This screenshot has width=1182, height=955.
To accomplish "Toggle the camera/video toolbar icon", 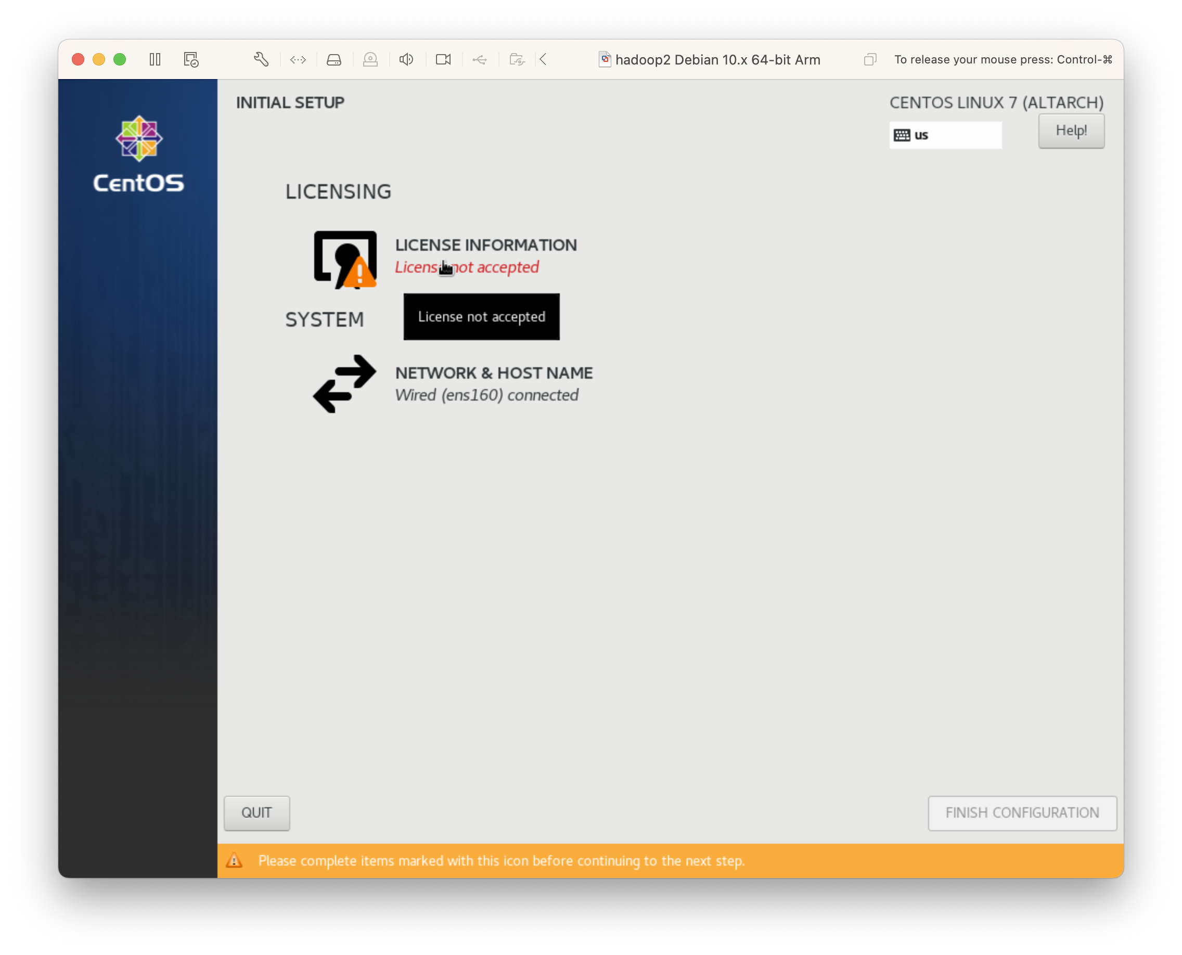I will 442,59.
